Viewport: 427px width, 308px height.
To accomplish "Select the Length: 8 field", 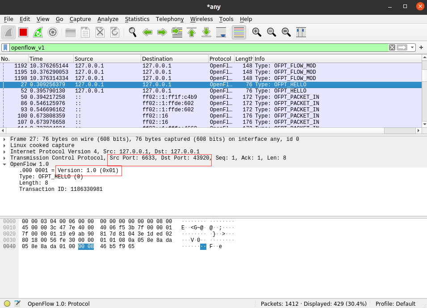I will (x=33, y=183).
